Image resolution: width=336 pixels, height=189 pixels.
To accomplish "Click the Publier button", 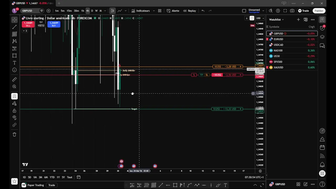I will 319,11.
